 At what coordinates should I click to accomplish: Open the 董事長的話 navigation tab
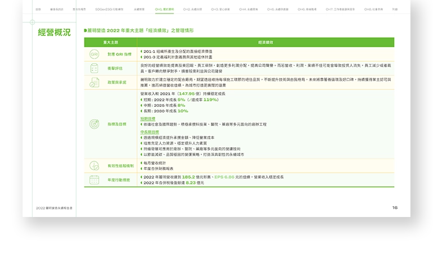56,10
